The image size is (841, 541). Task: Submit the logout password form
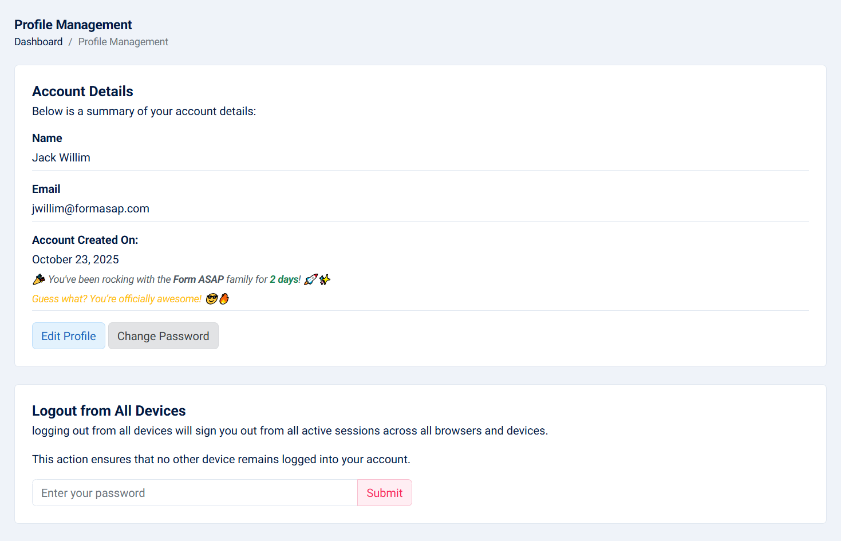pyautogui.click(x=384, y=493)
